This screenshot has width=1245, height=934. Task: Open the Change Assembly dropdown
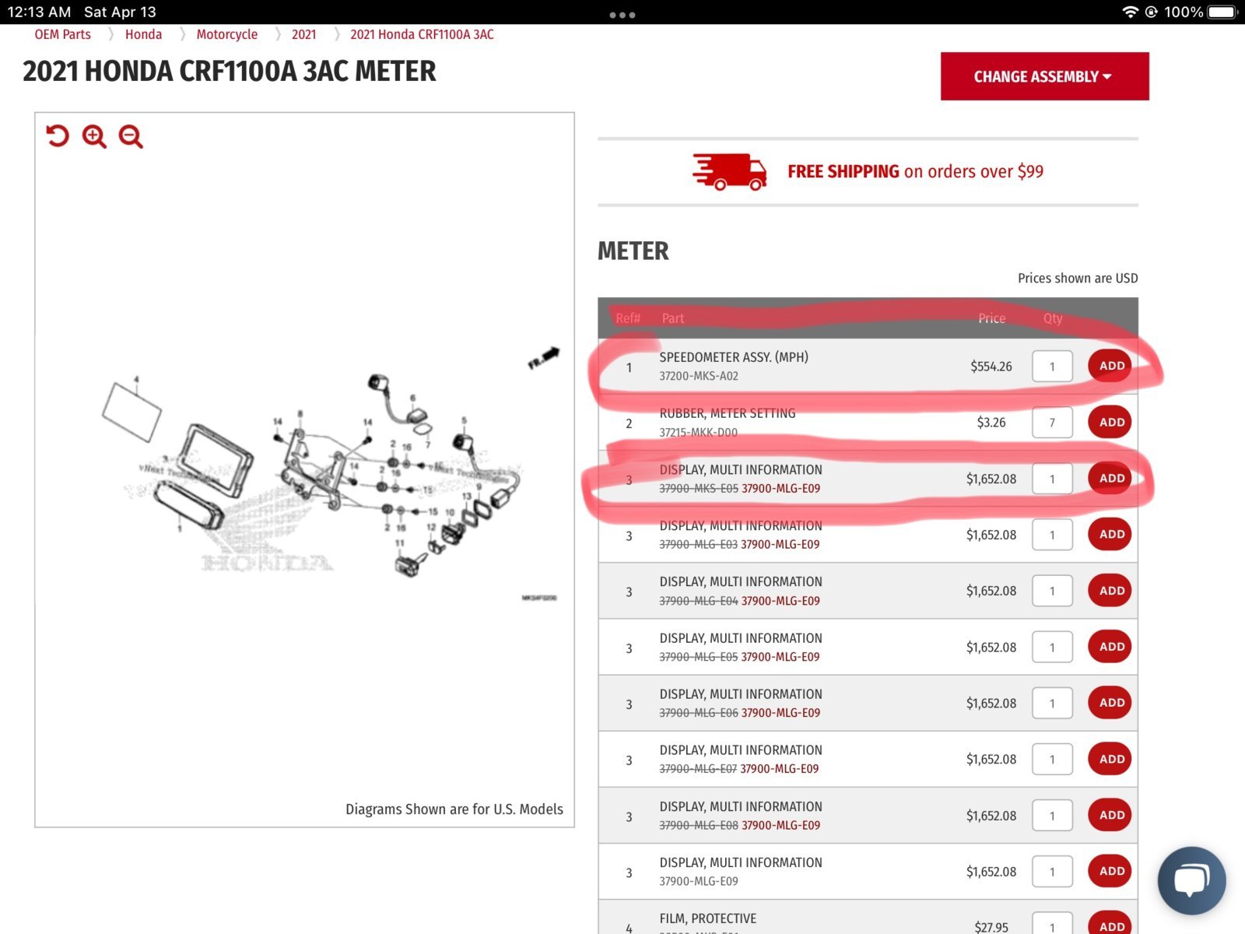1044,76
